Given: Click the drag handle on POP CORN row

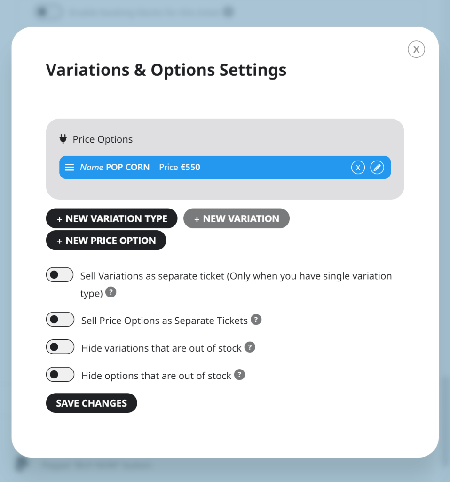Looking at the screenshot, I should click(69, 167).
